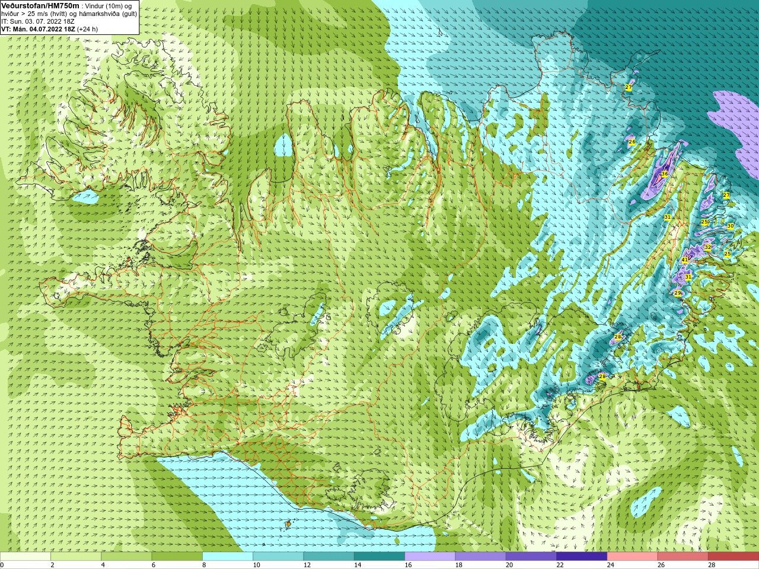Select the 10–12 m/s turquoise legend swatch

(x=278, y=557)
